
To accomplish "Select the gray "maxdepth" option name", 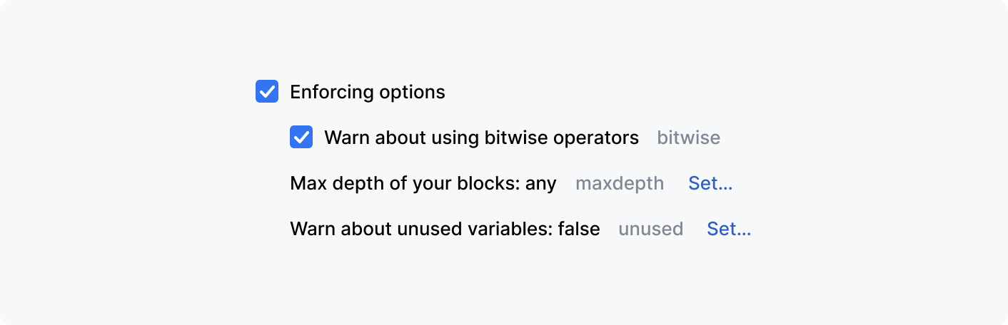I will point(620,183).
